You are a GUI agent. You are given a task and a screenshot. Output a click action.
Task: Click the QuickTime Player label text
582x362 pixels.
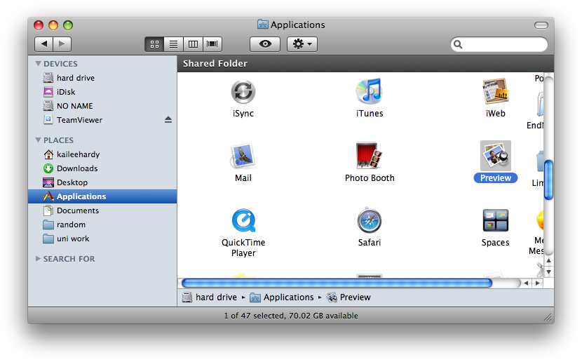(x=243, y=248)
